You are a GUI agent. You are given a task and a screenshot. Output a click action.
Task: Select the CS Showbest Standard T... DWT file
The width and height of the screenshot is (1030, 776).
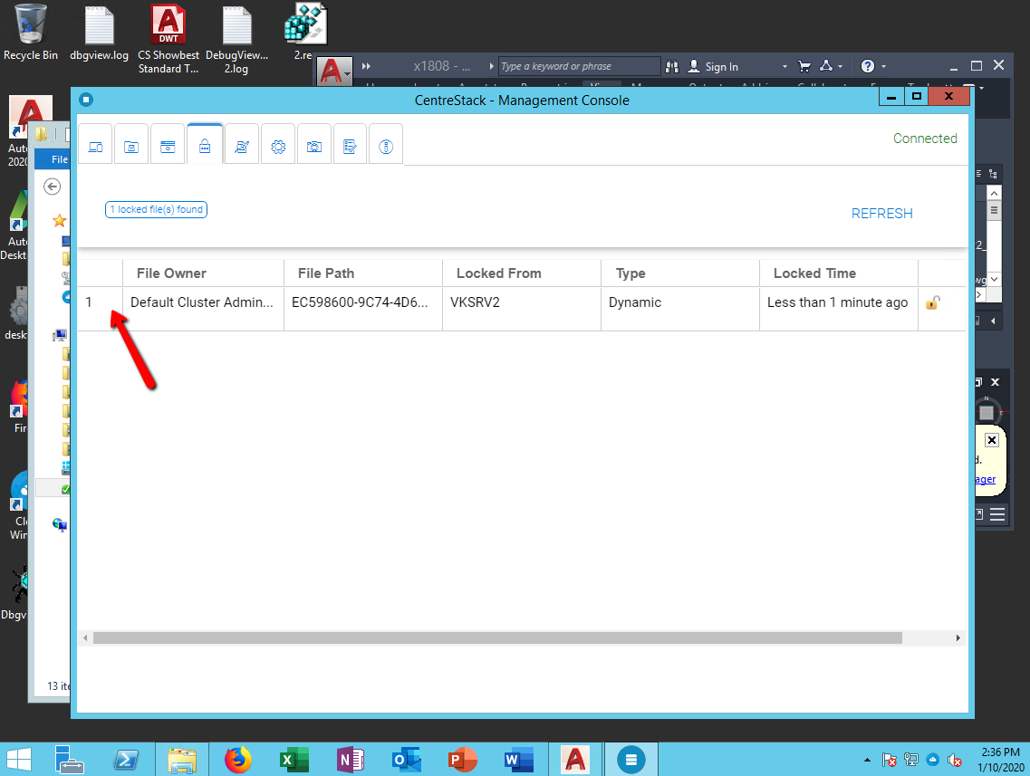(168, 40)
